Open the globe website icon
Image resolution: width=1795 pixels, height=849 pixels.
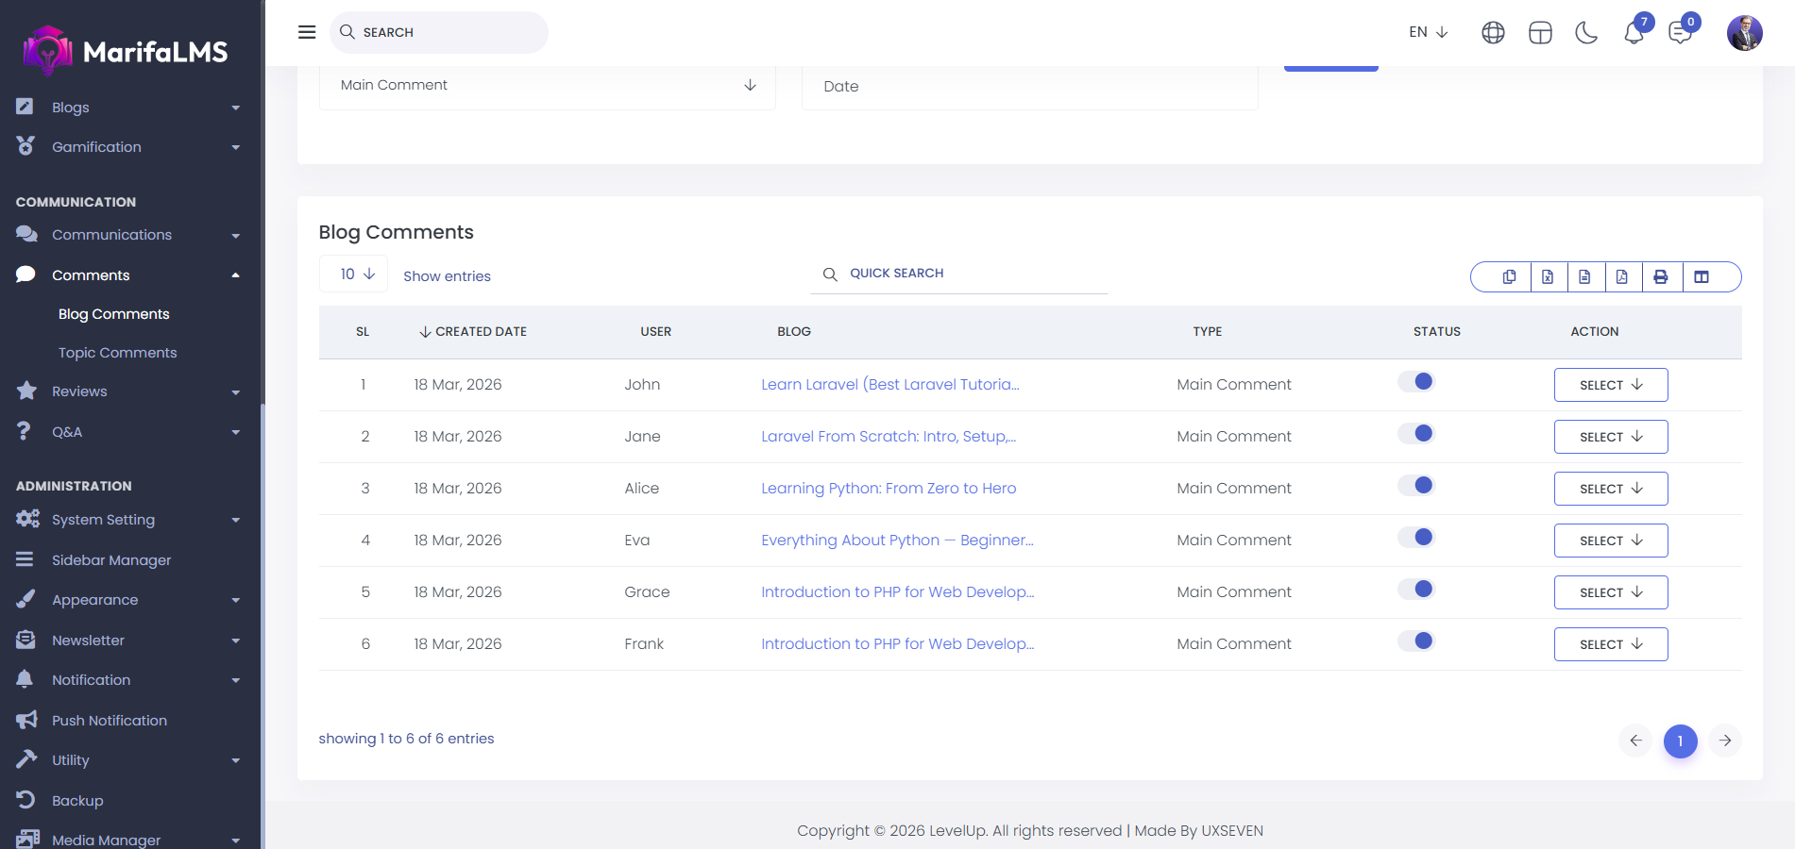click(1493, 33)
